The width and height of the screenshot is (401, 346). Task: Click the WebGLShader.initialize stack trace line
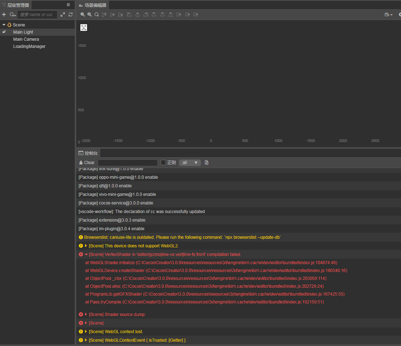(x=211, y=262)
